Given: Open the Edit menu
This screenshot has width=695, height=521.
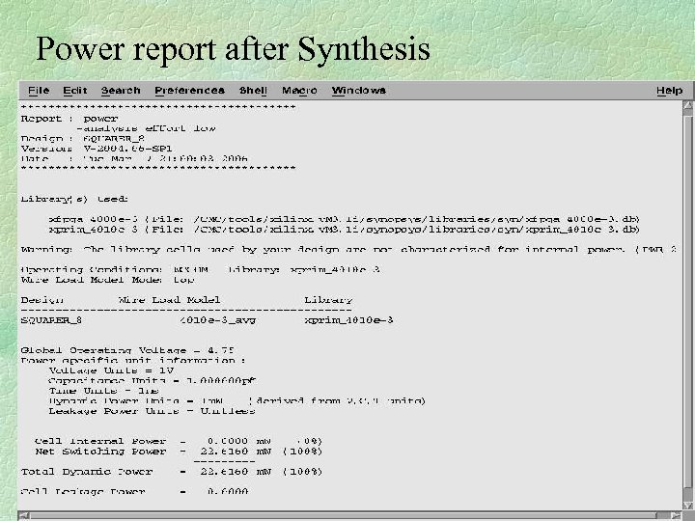Looking at the screenshot, I should point(75,91).
